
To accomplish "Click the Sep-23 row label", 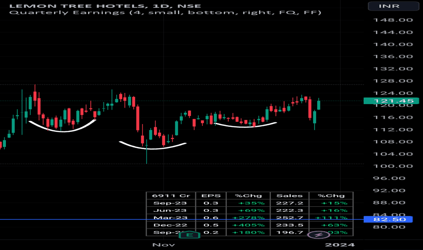I will [170, 203].
